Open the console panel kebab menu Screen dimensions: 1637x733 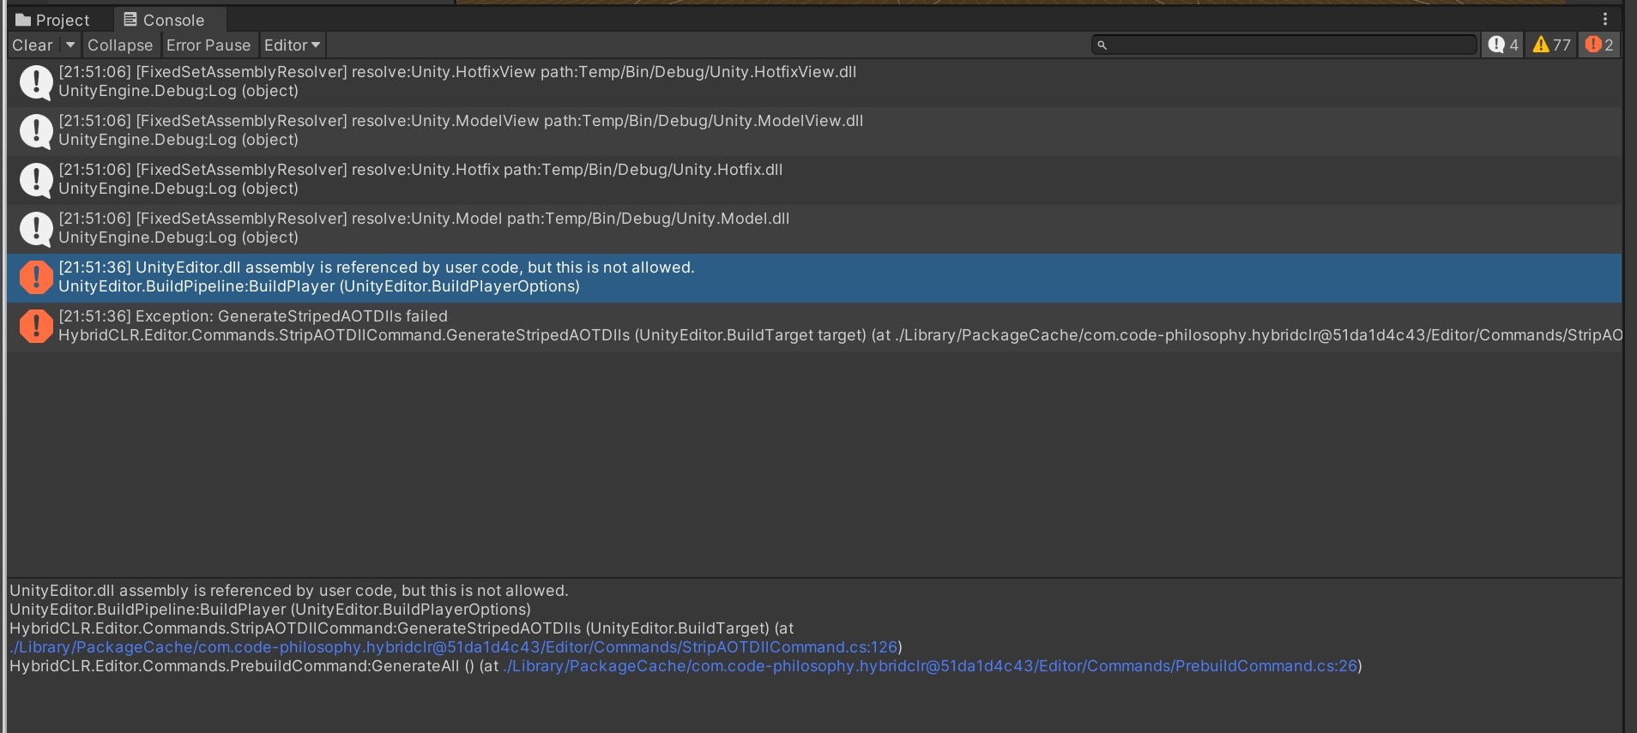click(1605, 19)
